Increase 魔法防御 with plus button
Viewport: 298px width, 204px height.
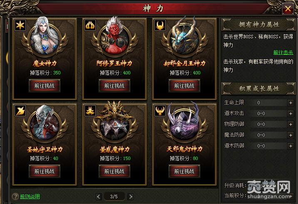point(291,135)
